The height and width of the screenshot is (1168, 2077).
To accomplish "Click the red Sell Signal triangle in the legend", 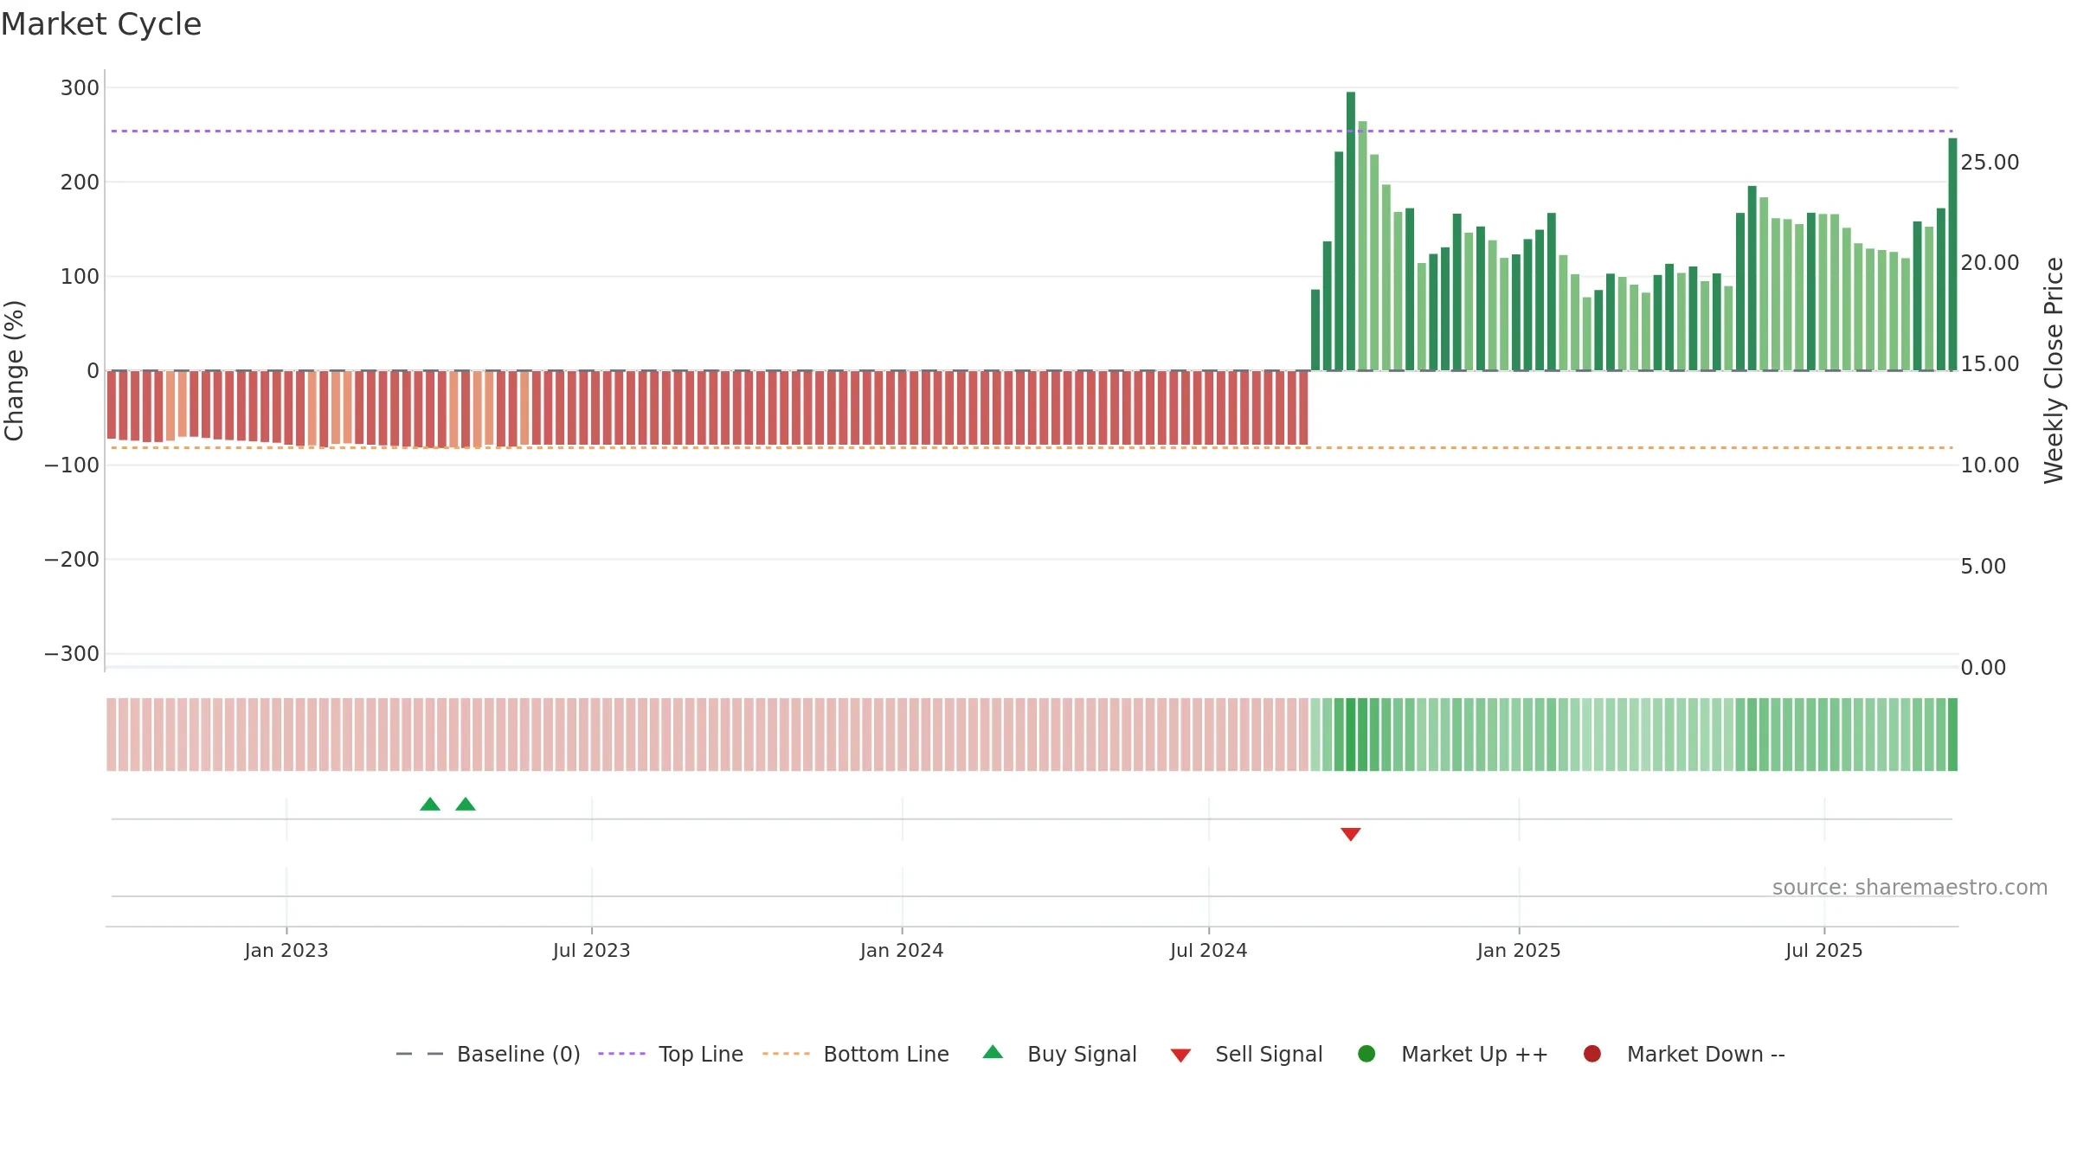I will tap(1180, 1056).
